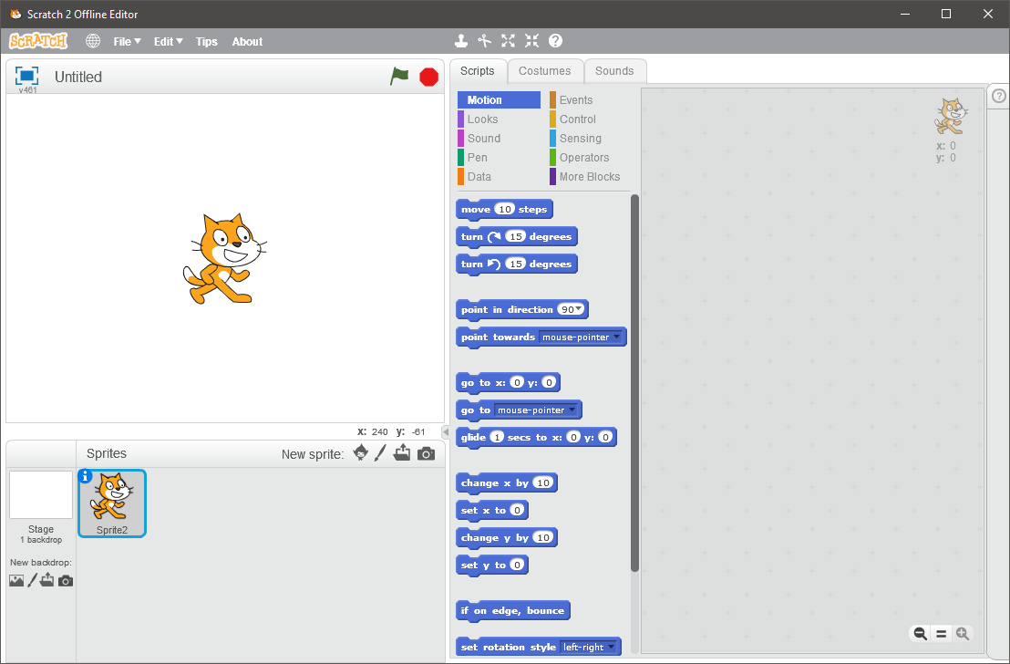Paint a new sprite with the brush icon
The image size is (1010, 664).
pos(380,452)
